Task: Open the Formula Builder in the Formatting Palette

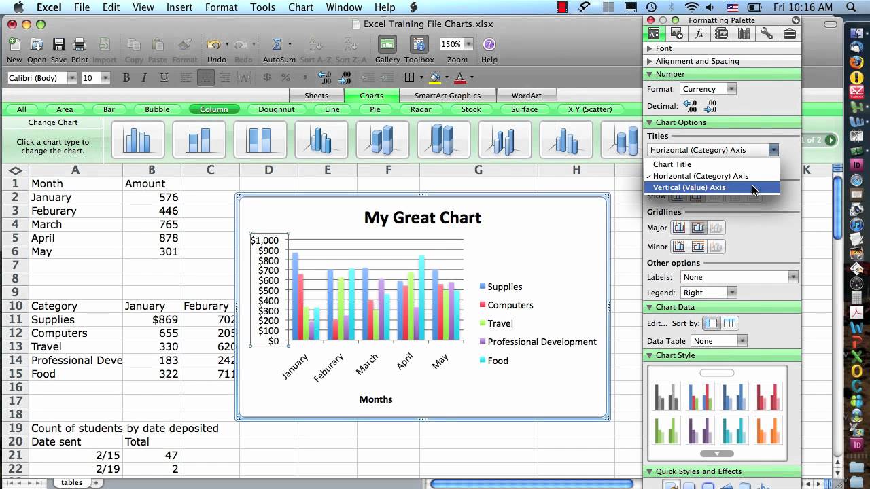Action: 699,33
